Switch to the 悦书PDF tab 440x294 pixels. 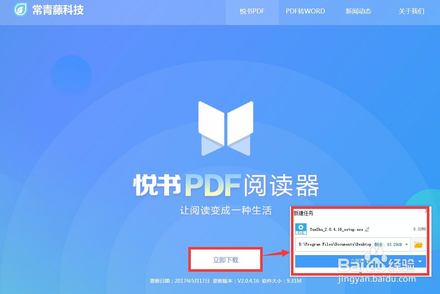pos(252,11)
